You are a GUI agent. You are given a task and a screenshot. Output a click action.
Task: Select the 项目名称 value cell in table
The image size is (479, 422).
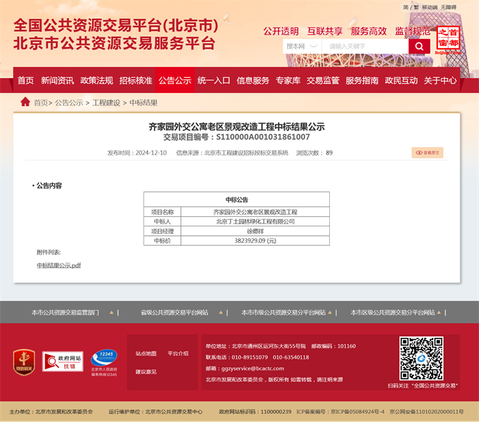coord(255,212)
